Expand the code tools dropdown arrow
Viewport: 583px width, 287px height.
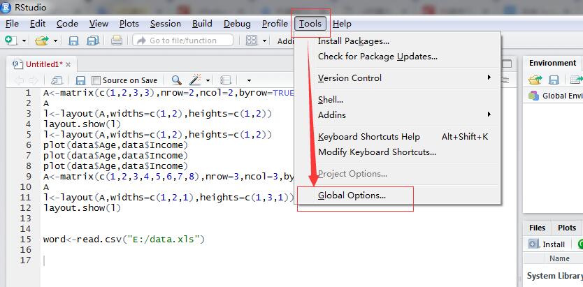208,80
